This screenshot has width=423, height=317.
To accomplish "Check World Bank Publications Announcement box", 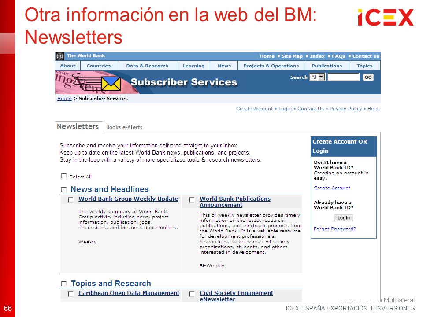I will (192, 200).
